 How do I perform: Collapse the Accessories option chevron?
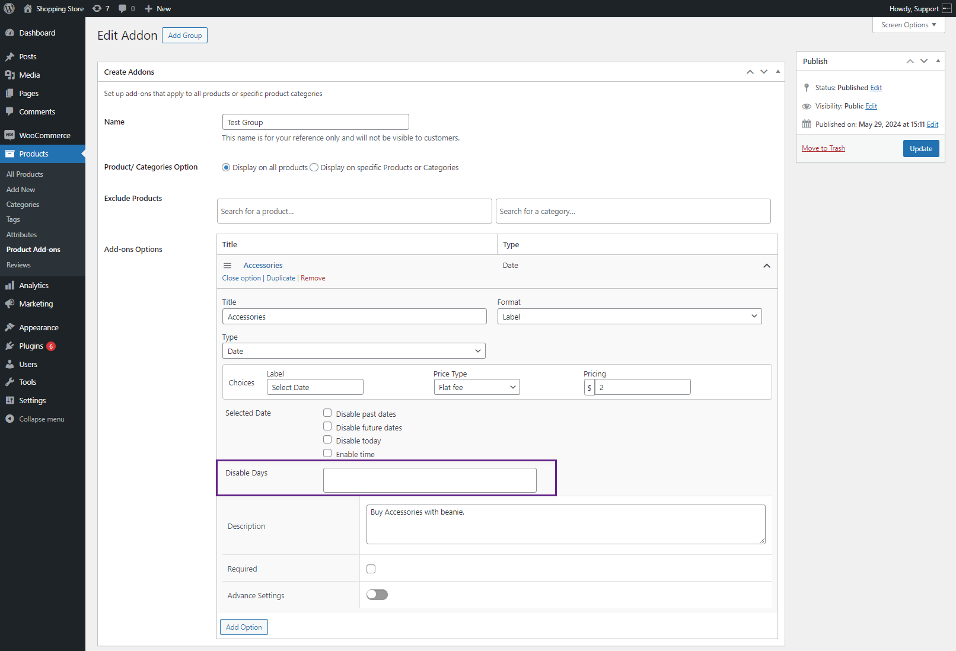tap(767, 266)
